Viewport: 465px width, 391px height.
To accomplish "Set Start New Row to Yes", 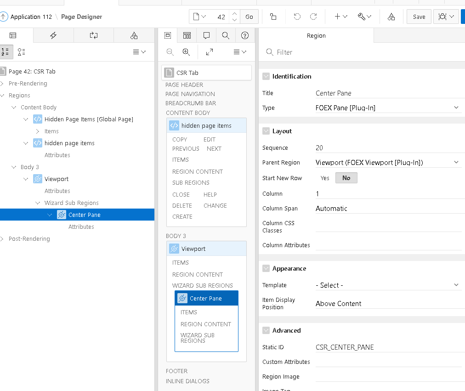I will 325,178.
